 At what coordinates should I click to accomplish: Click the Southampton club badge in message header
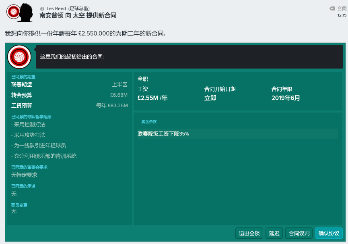(13, 12)
